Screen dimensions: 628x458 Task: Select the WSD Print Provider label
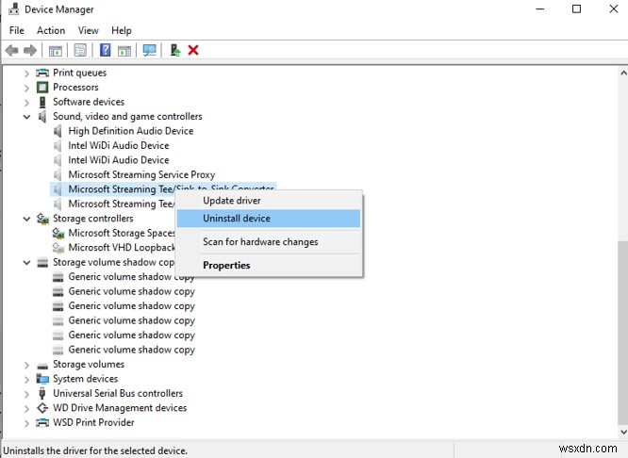tap(93, 422)
